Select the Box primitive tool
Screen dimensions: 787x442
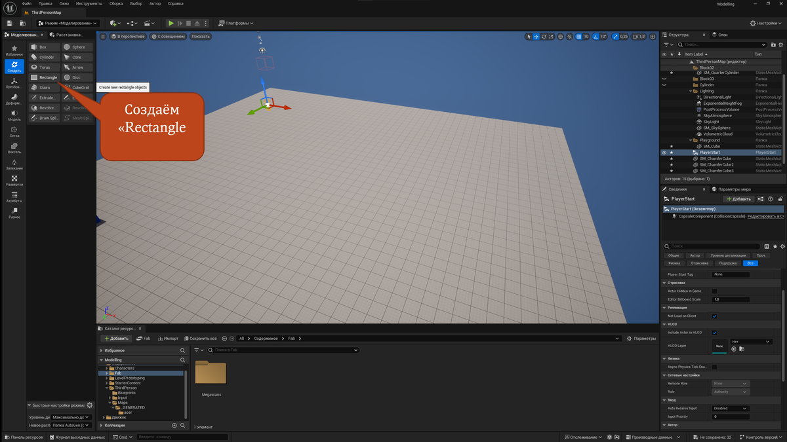click(x=44, y=47)
